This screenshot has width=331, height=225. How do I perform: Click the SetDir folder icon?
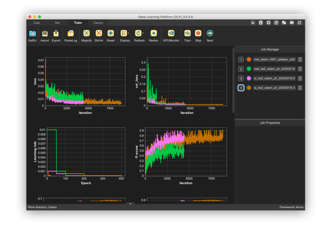32,33
